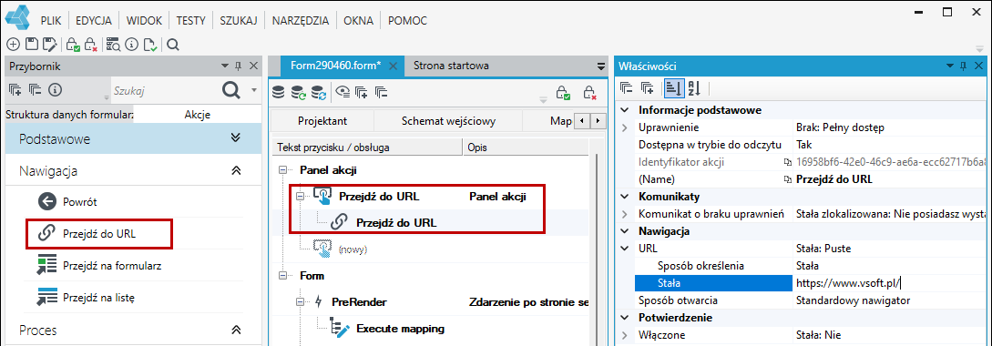Open the Schemat wejściowy designer tab
The width and height of the screenshot is (992, 346).
point(448,121)
